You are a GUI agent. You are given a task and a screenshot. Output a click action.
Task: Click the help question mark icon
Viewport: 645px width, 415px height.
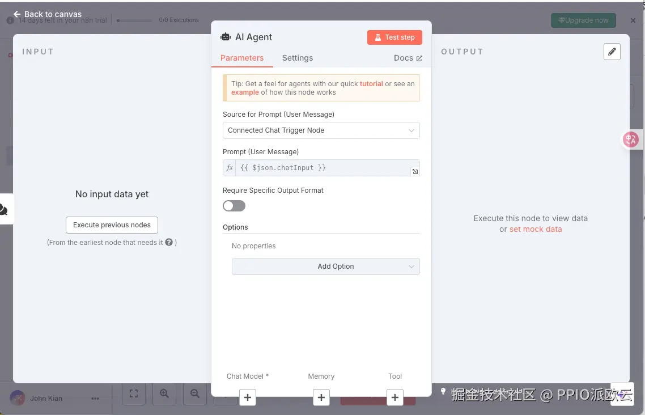point(169,242)
